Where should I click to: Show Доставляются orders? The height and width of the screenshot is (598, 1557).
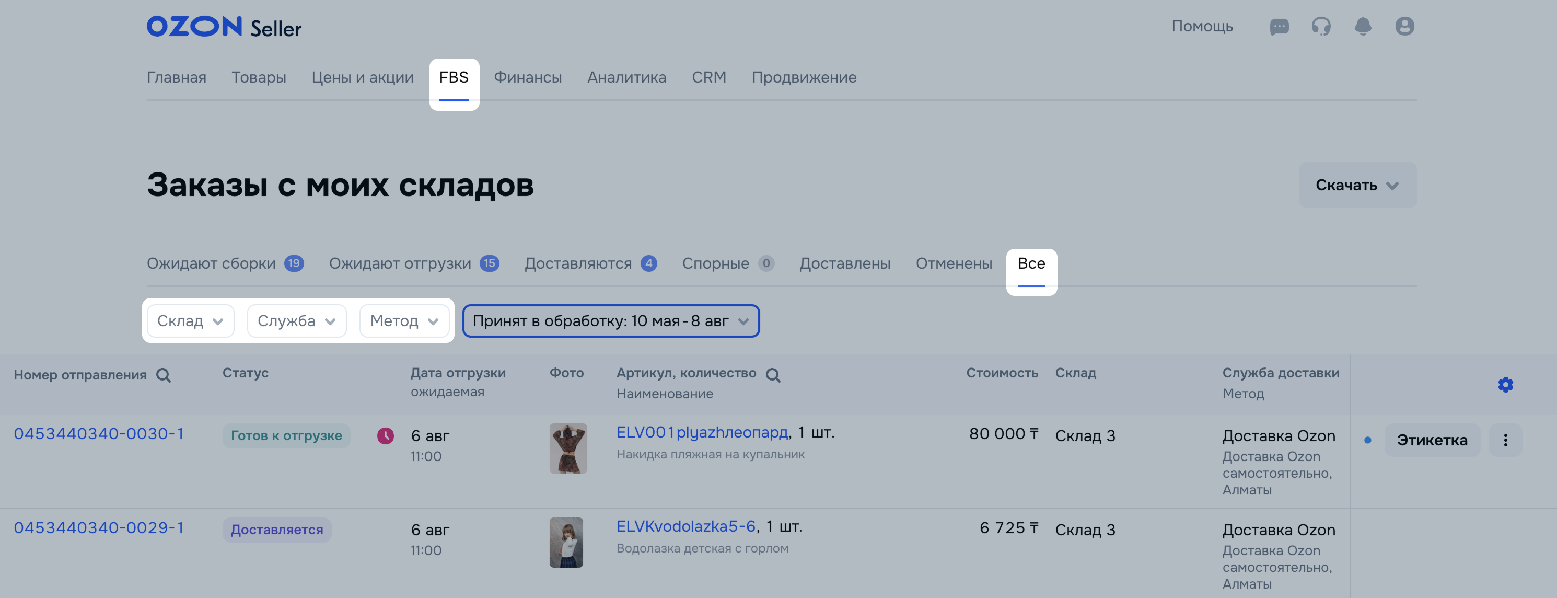point(590,263)
